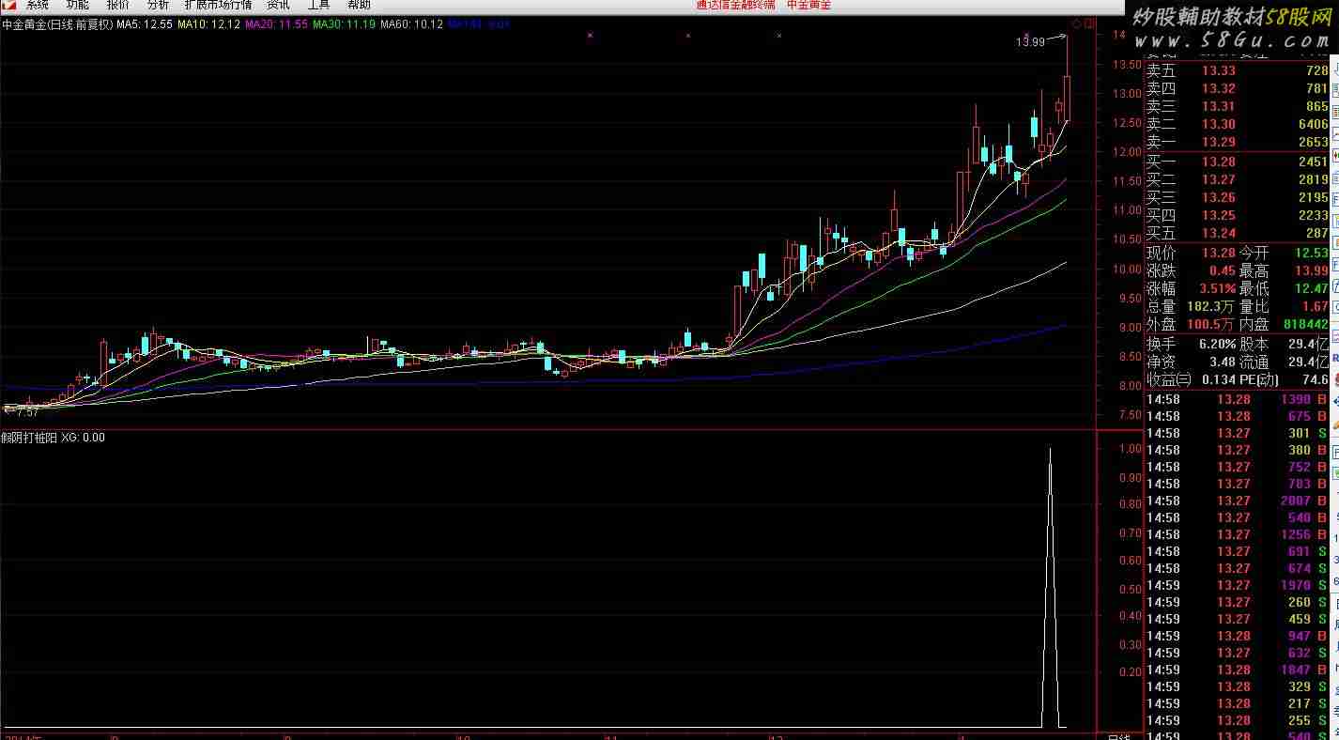Viewport: 1339px width, 740px height.
Task: Select the MA20: 11.55 indicator label
Action: point(276,24)
